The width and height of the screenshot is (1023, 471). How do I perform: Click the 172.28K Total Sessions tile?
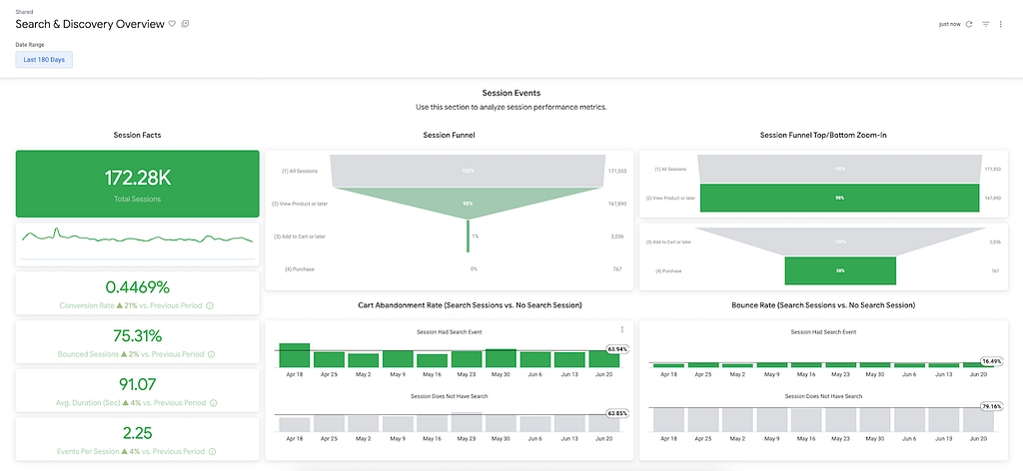[138, 184]
